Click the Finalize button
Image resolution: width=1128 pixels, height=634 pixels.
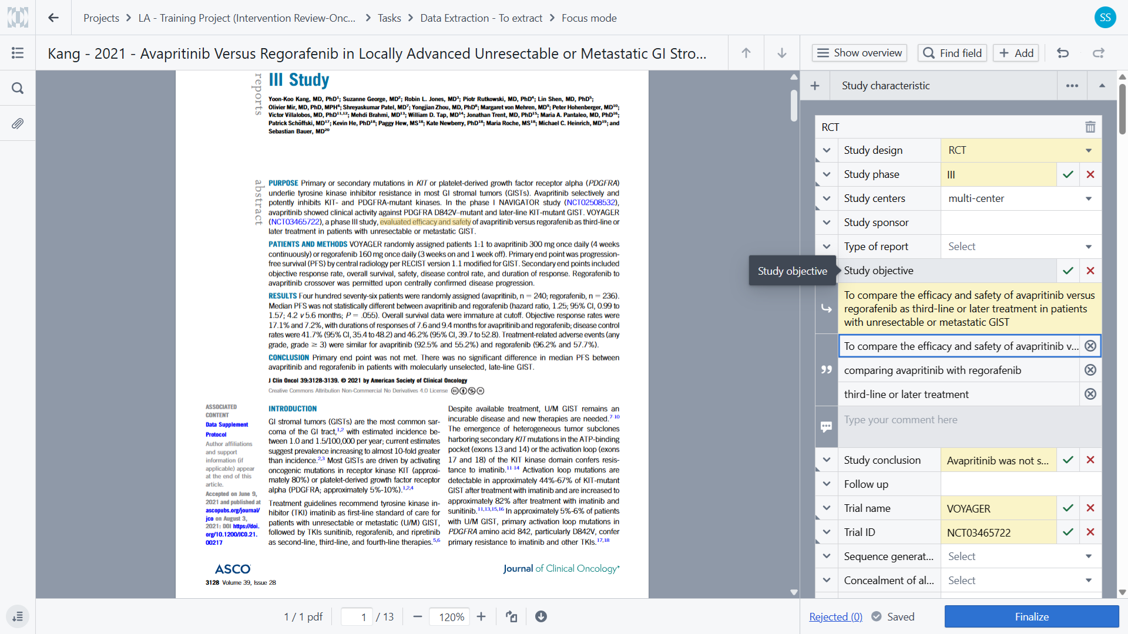[1031, 616]
